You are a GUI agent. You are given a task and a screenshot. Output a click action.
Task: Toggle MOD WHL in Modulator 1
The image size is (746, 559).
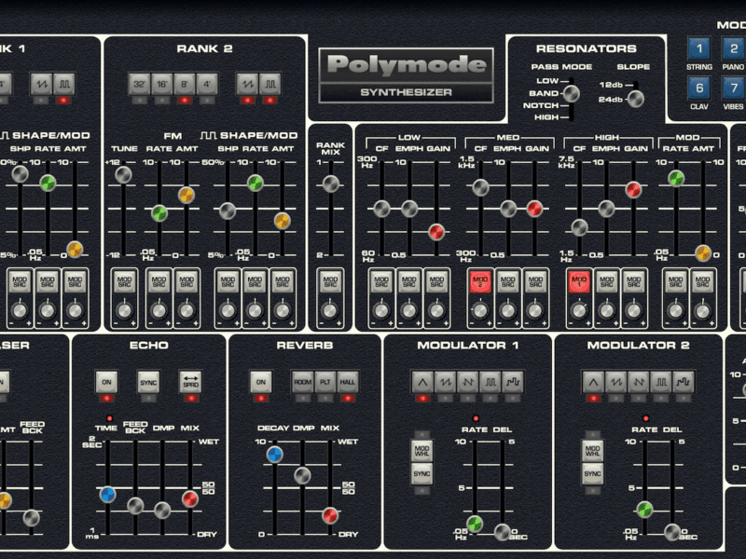(422, 451)
